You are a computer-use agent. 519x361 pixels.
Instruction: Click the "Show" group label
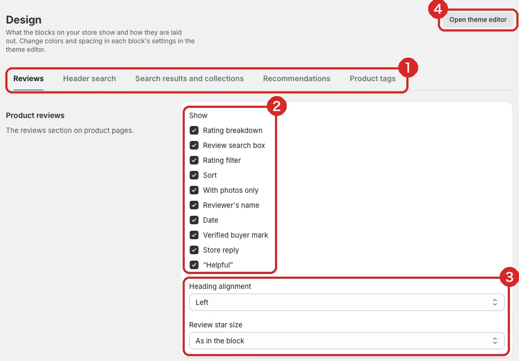pyautogui.click(x=198, y=115)
